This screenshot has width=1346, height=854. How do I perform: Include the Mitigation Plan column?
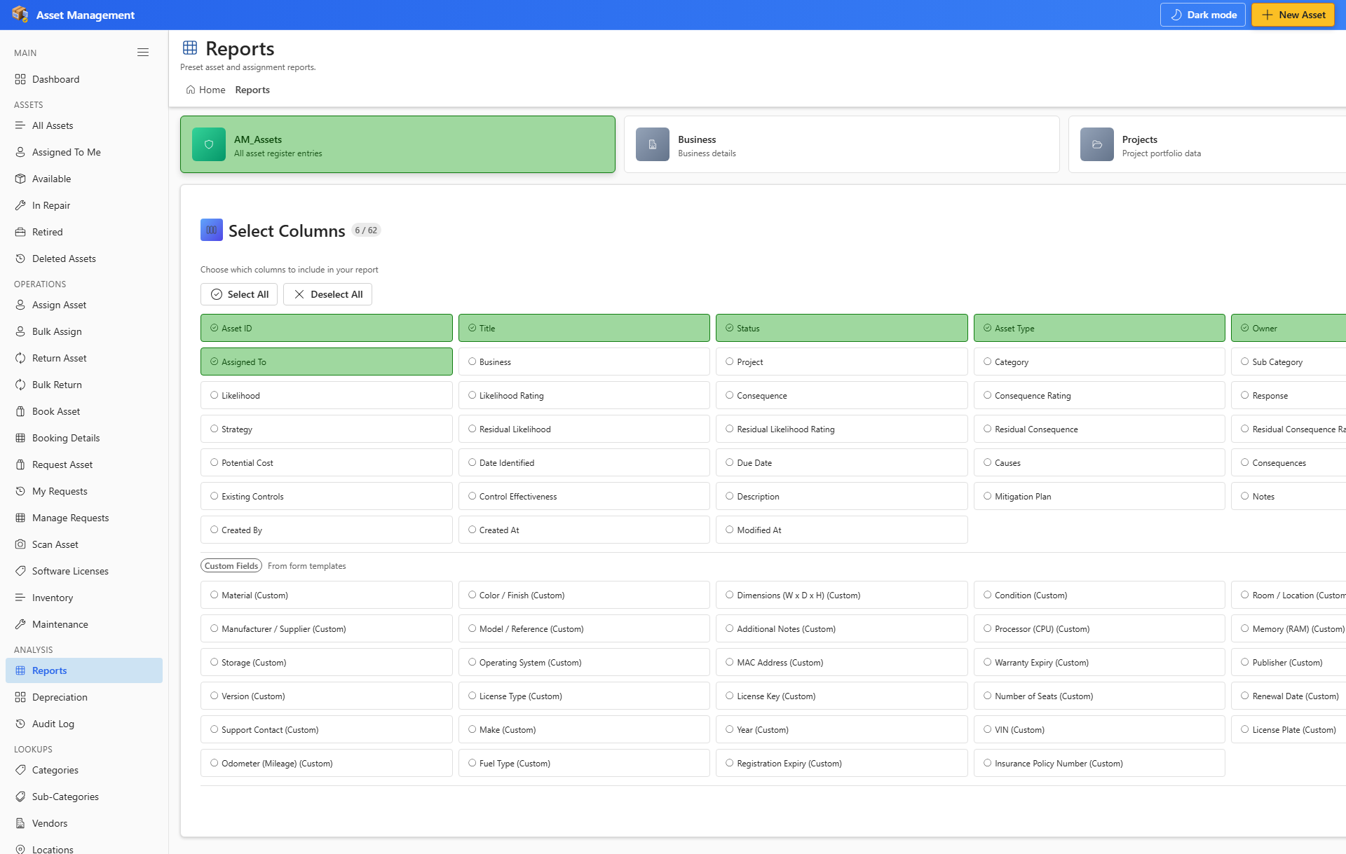[1099, 496]
